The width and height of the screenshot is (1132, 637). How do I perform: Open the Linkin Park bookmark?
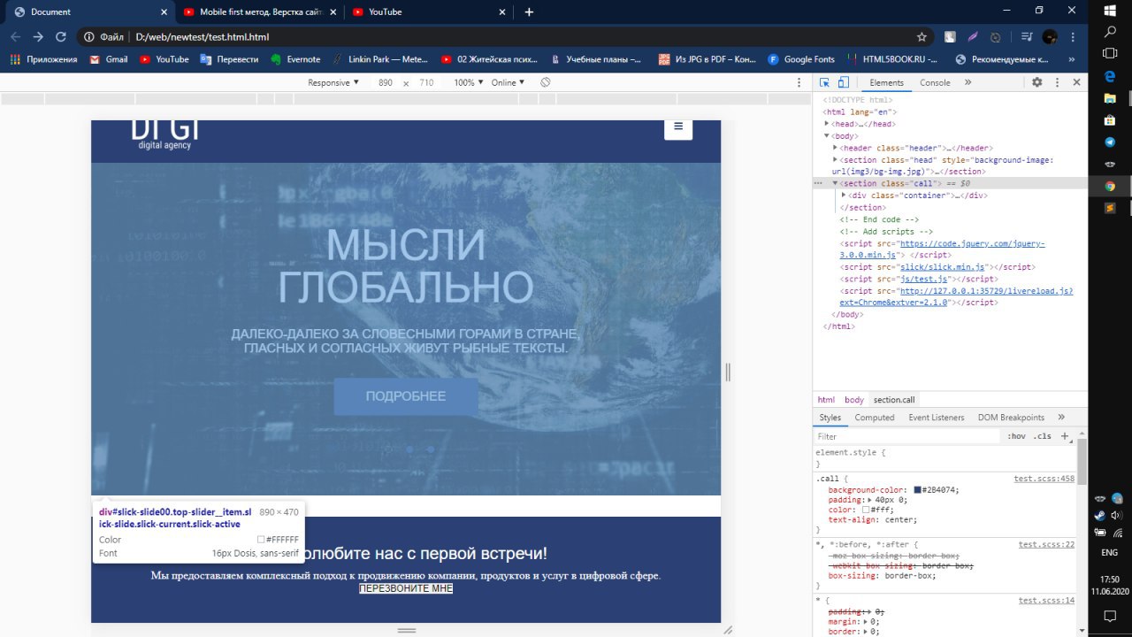[379, 59]
